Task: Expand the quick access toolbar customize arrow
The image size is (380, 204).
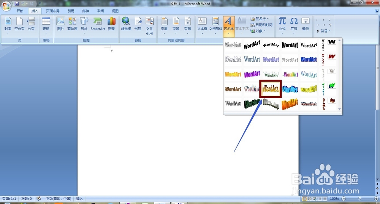Action: pyautogui.click(x=40, y=4)
